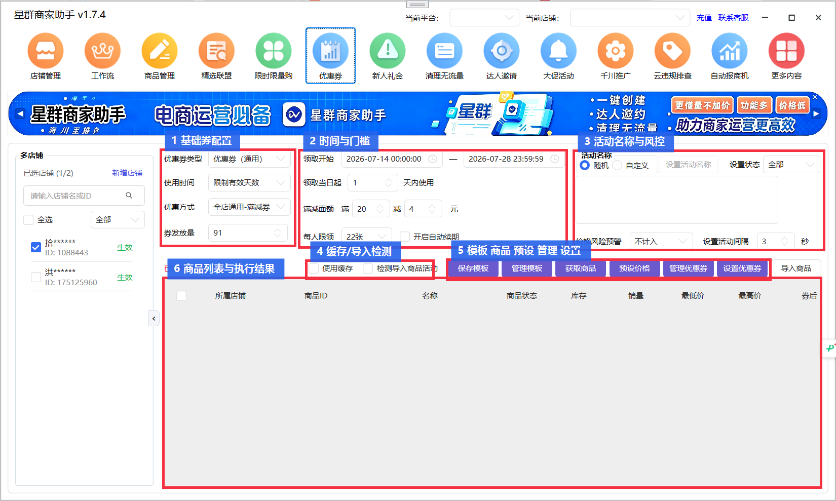The width and height of the screenshot is (836, 501).
Task: Click the 导入商品 button
Action: (796, 268)
